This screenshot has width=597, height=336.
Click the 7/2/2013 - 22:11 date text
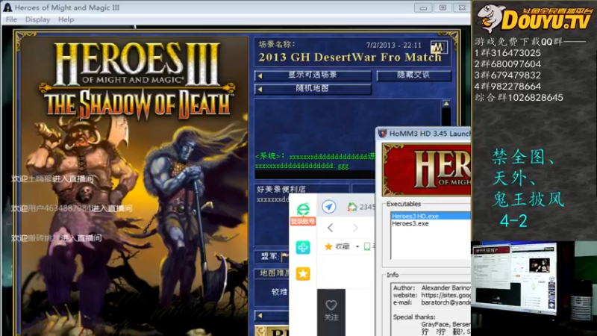394,46
